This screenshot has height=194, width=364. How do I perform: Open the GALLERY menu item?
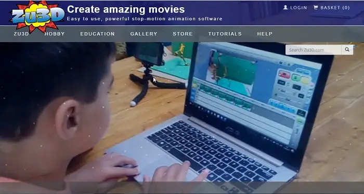(x=144, y=34)
